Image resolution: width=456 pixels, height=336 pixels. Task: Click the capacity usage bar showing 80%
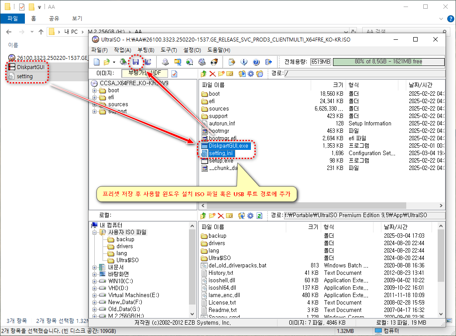(388, 62)
